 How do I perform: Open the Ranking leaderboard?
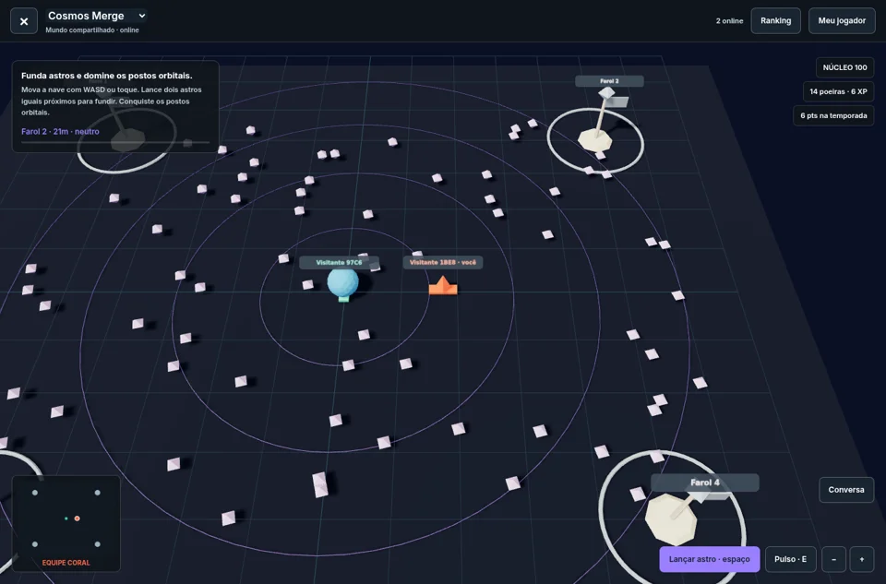(775, 21)
